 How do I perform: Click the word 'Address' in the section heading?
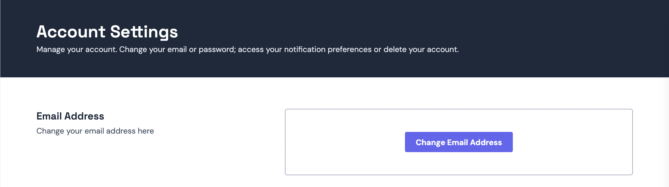pyautogui.click(x=84, y=116)
